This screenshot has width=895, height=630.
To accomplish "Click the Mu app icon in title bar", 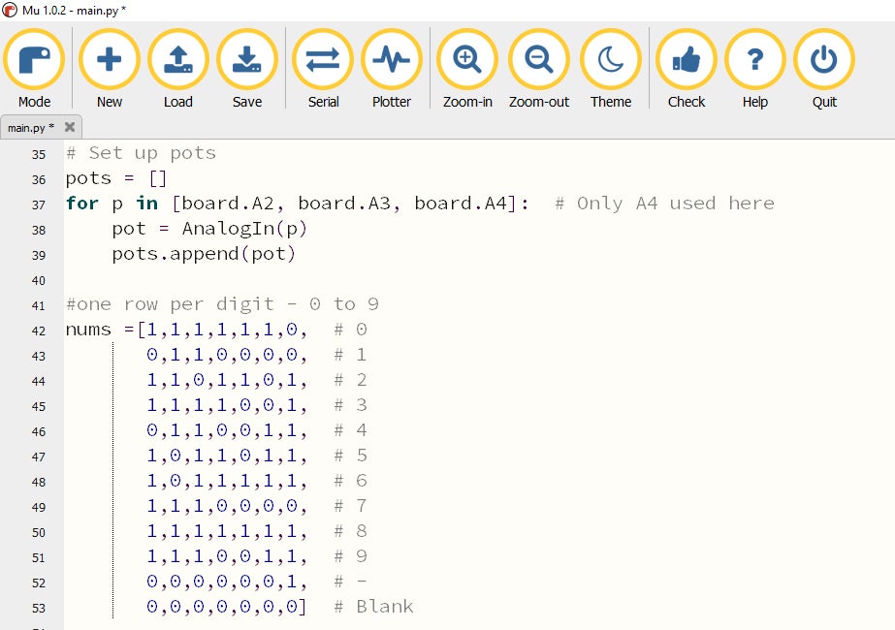I will (10, 10).
